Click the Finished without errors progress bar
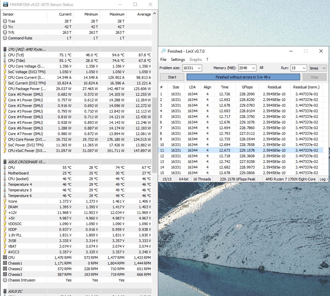 (x=243, y=77)
